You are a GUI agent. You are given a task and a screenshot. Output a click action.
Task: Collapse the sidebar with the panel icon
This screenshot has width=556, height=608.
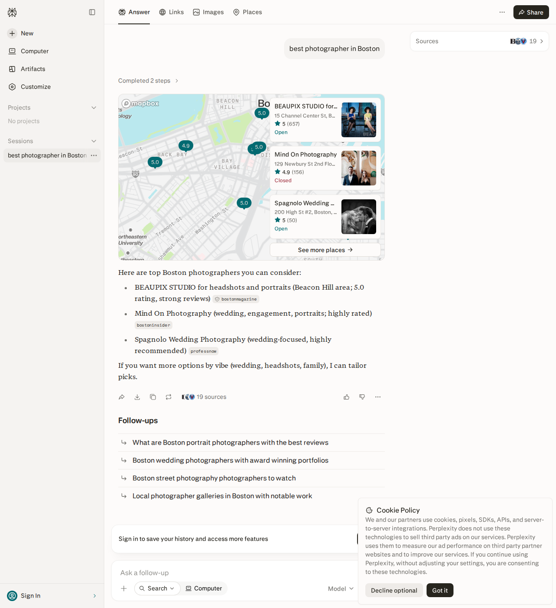pyautogui.click(x=92, y=12)
